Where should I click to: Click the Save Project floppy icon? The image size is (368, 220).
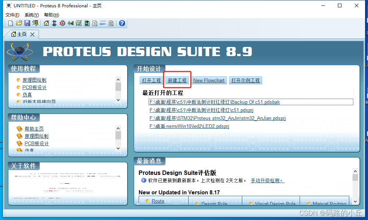pos(27,23)
